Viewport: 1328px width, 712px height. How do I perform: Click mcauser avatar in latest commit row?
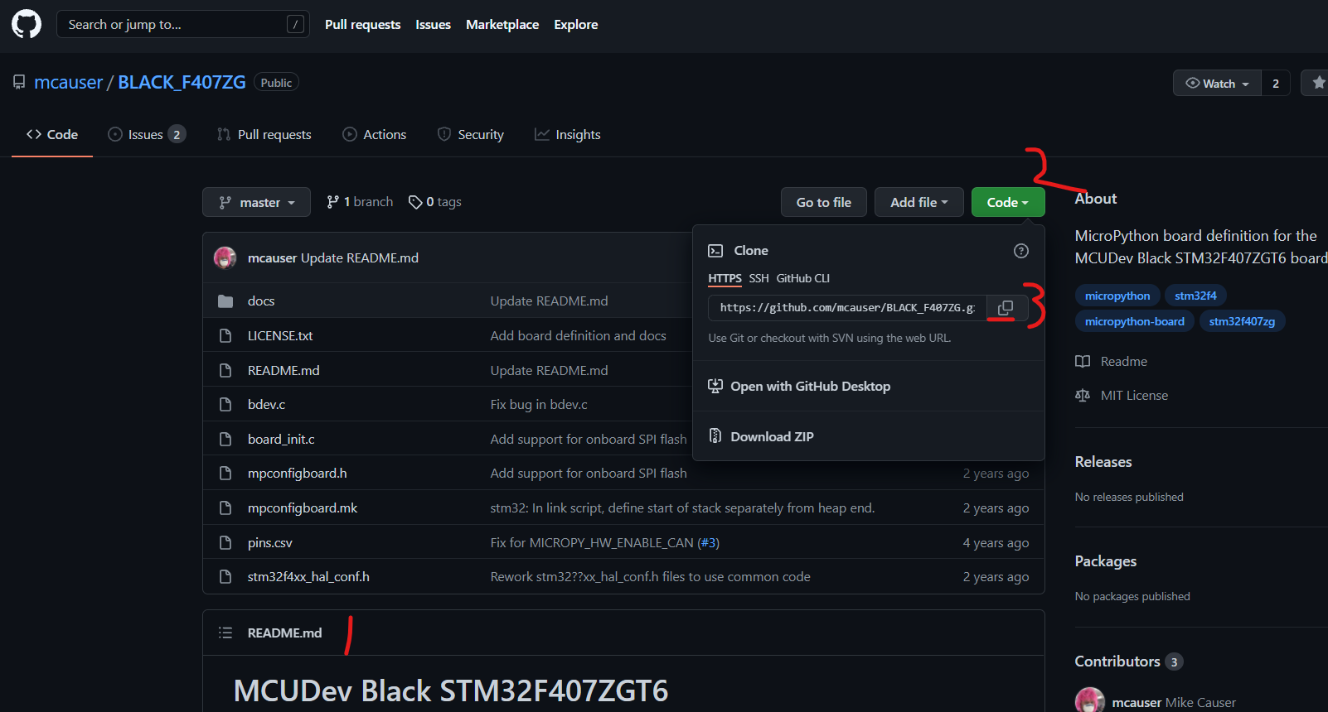coord(225,258)
